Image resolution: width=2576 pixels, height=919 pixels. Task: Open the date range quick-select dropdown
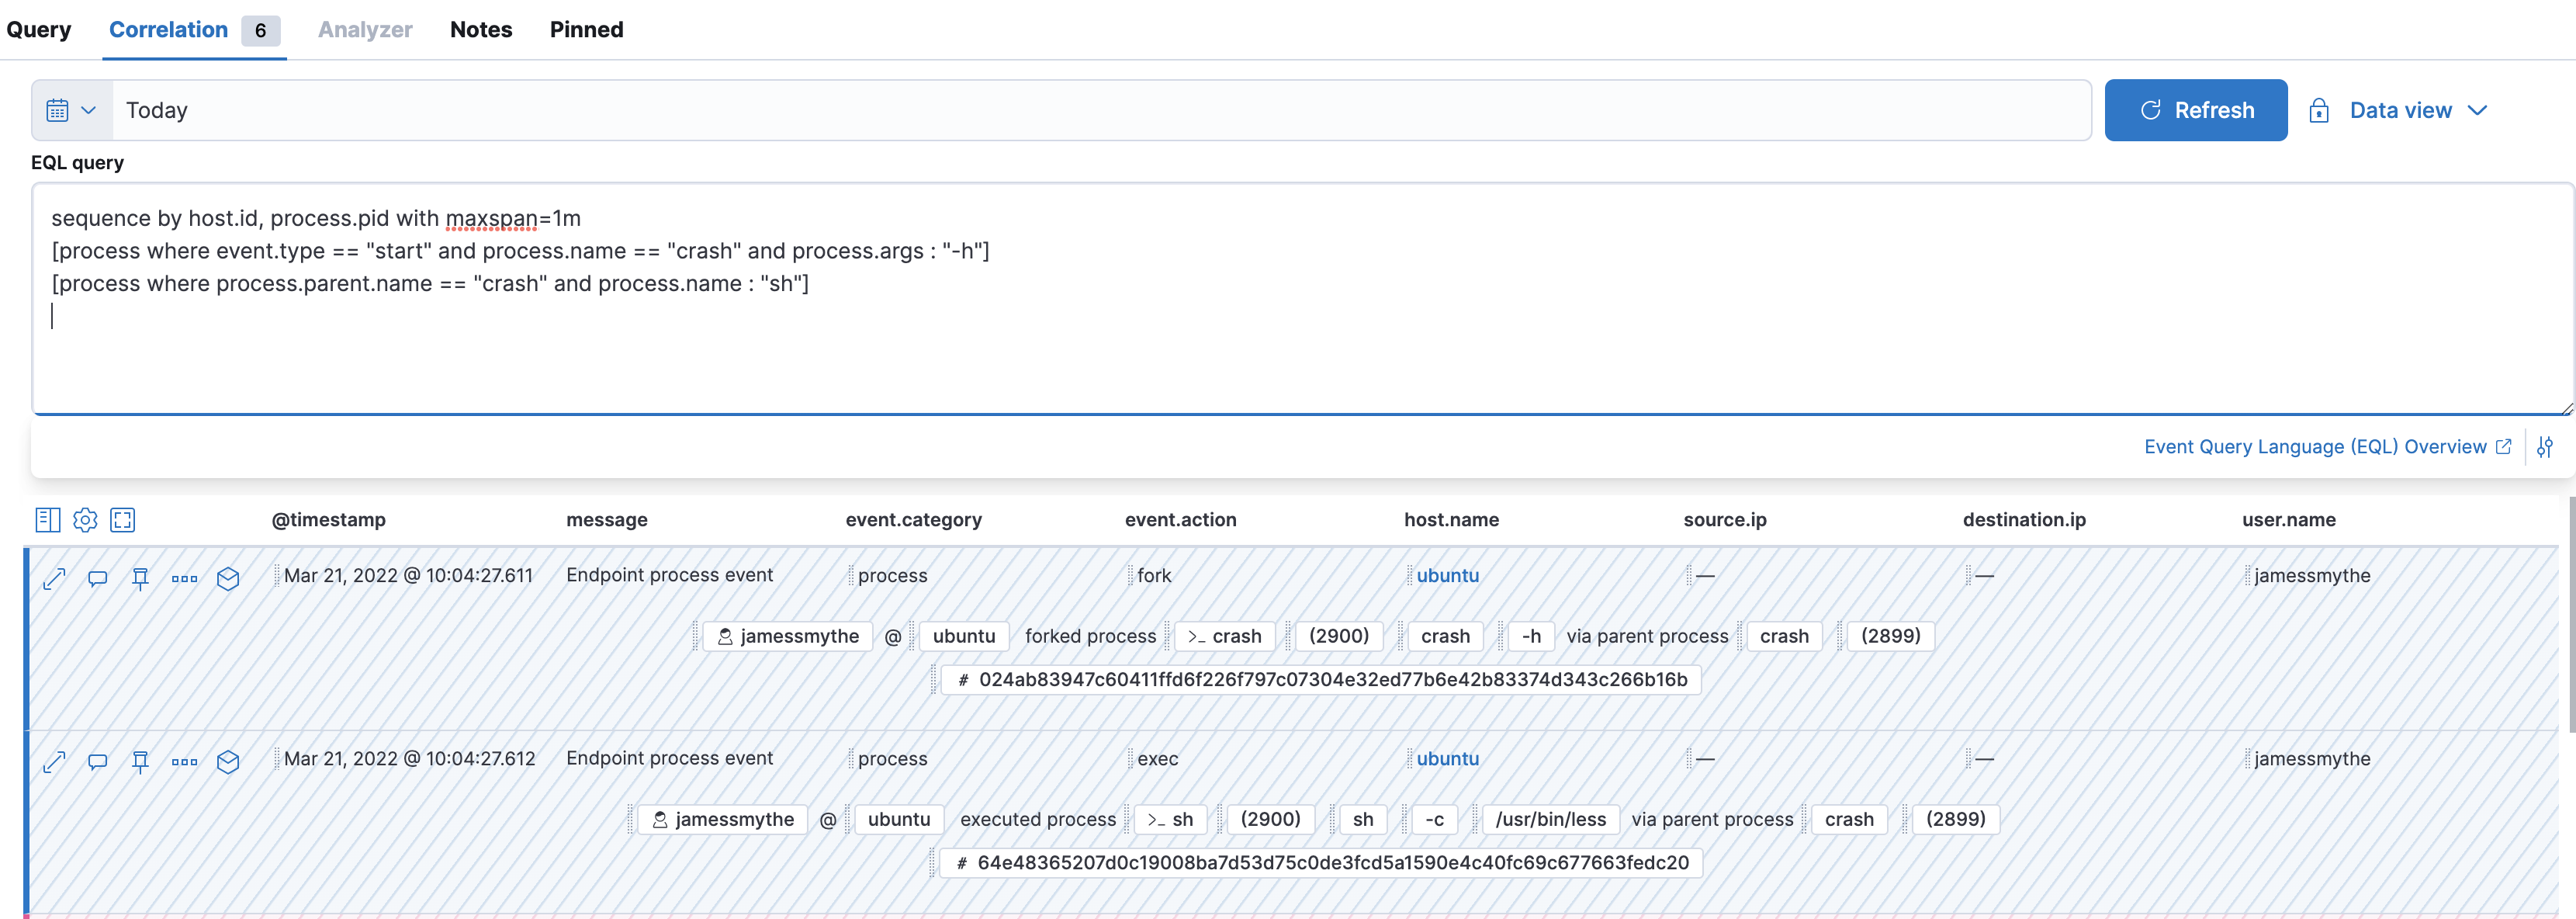(x=88, y=110)
